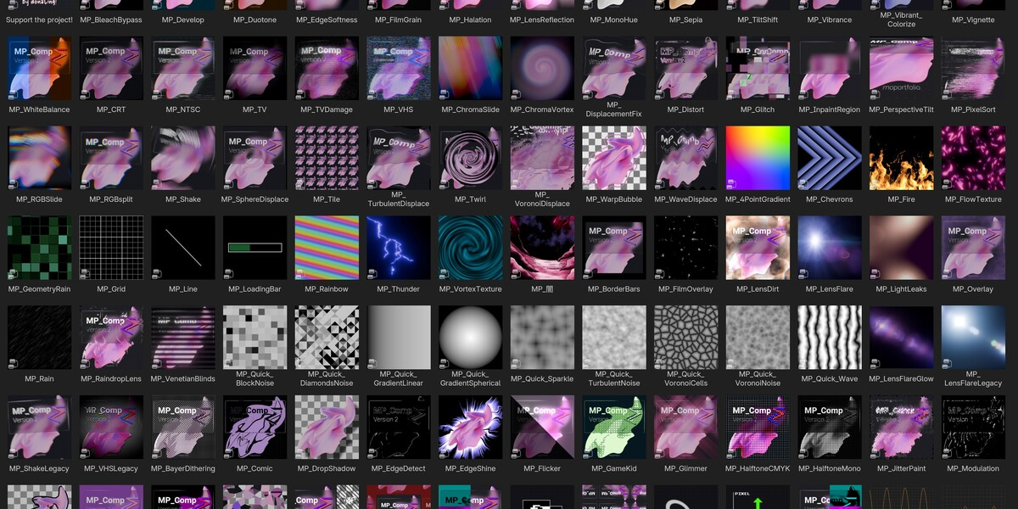Choose the MP_LoadingBar thumbnail
The width and height of the screenshot is (1018, 509).
(255, 248)
